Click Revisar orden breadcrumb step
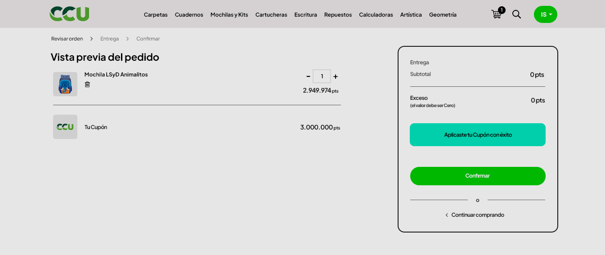This screenshot has width=605, height=255. tap(67, 39)
